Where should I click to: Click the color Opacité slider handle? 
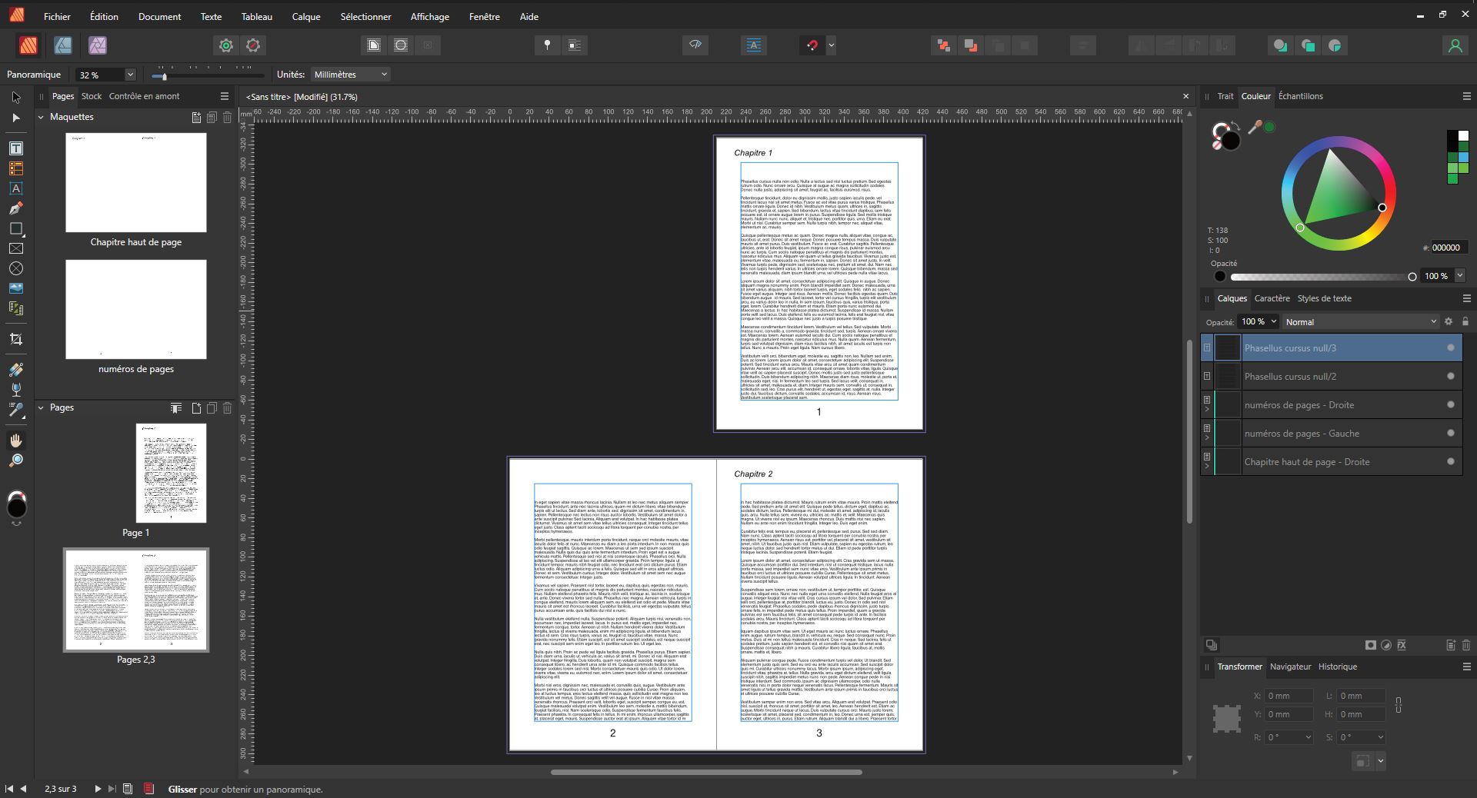1412,277
